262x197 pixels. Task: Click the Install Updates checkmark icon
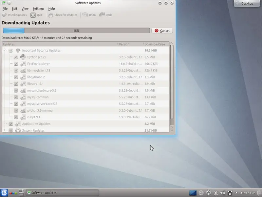pyautogui.click(x=4, y=15)
